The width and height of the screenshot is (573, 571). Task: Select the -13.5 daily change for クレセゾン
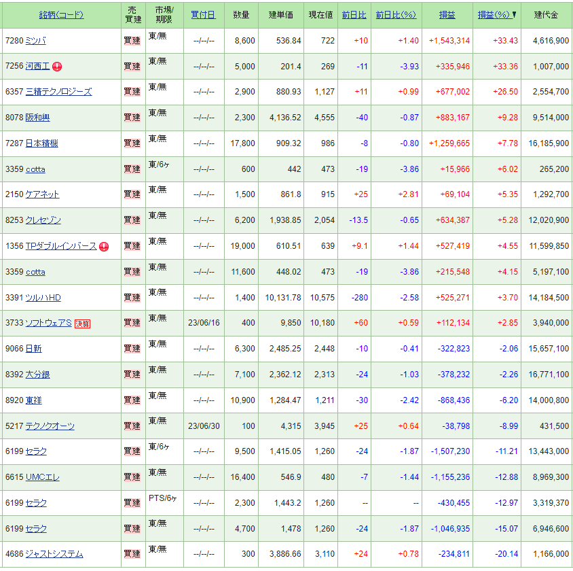(x=358, y=220)
